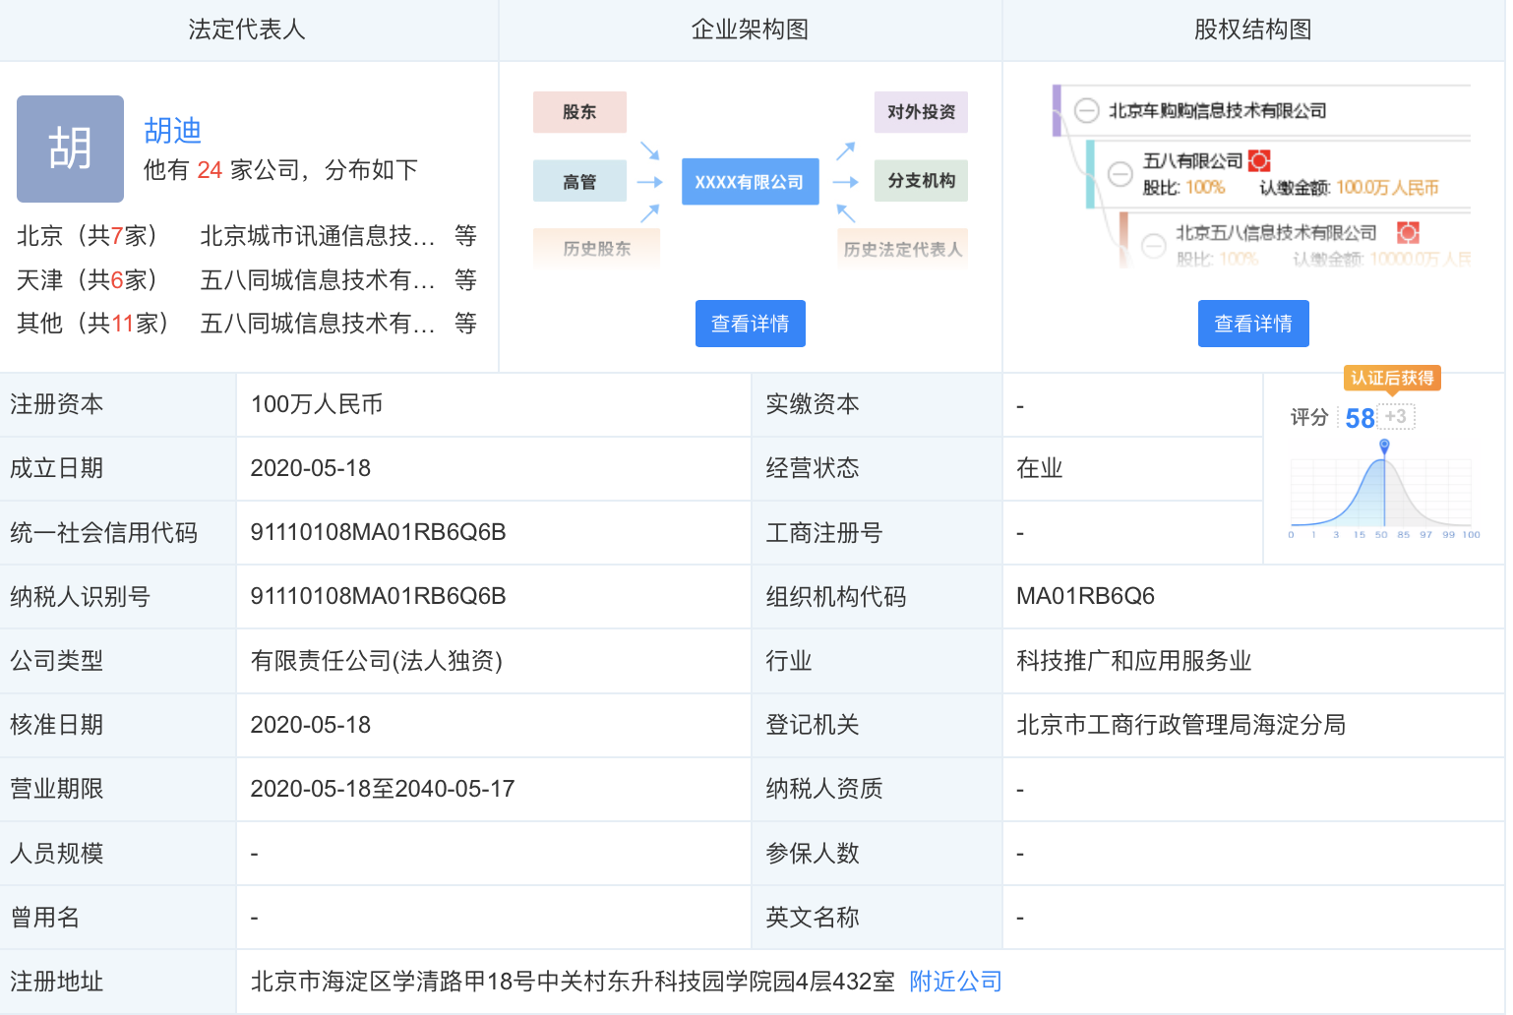Click the 历史股东 node in the diagram
The width and height of the screenshot is (1513, 1015).
[x=596, y=248]
